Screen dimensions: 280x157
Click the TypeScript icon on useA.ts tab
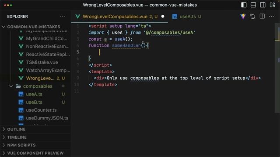(x=175, y=17)
